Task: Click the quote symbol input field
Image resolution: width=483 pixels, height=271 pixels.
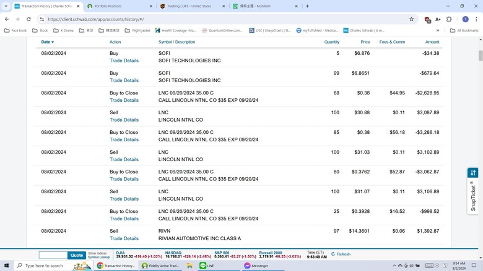Action: coord(53,255)
